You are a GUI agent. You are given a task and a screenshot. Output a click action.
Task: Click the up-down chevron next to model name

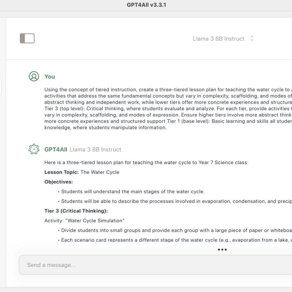(252, 38)
